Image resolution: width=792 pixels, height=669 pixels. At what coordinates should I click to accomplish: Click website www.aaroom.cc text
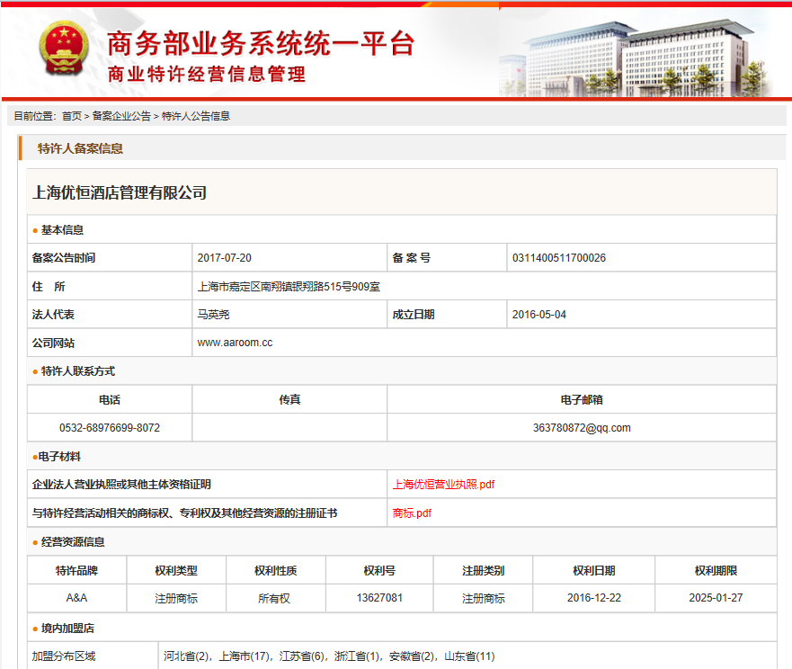[x=235, y=343]
